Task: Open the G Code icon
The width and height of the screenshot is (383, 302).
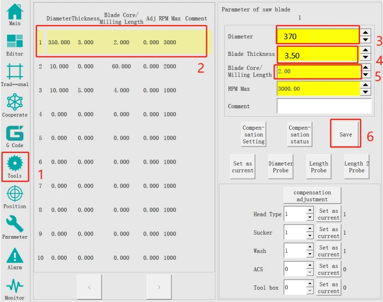Action: click(x=15, y=136)
